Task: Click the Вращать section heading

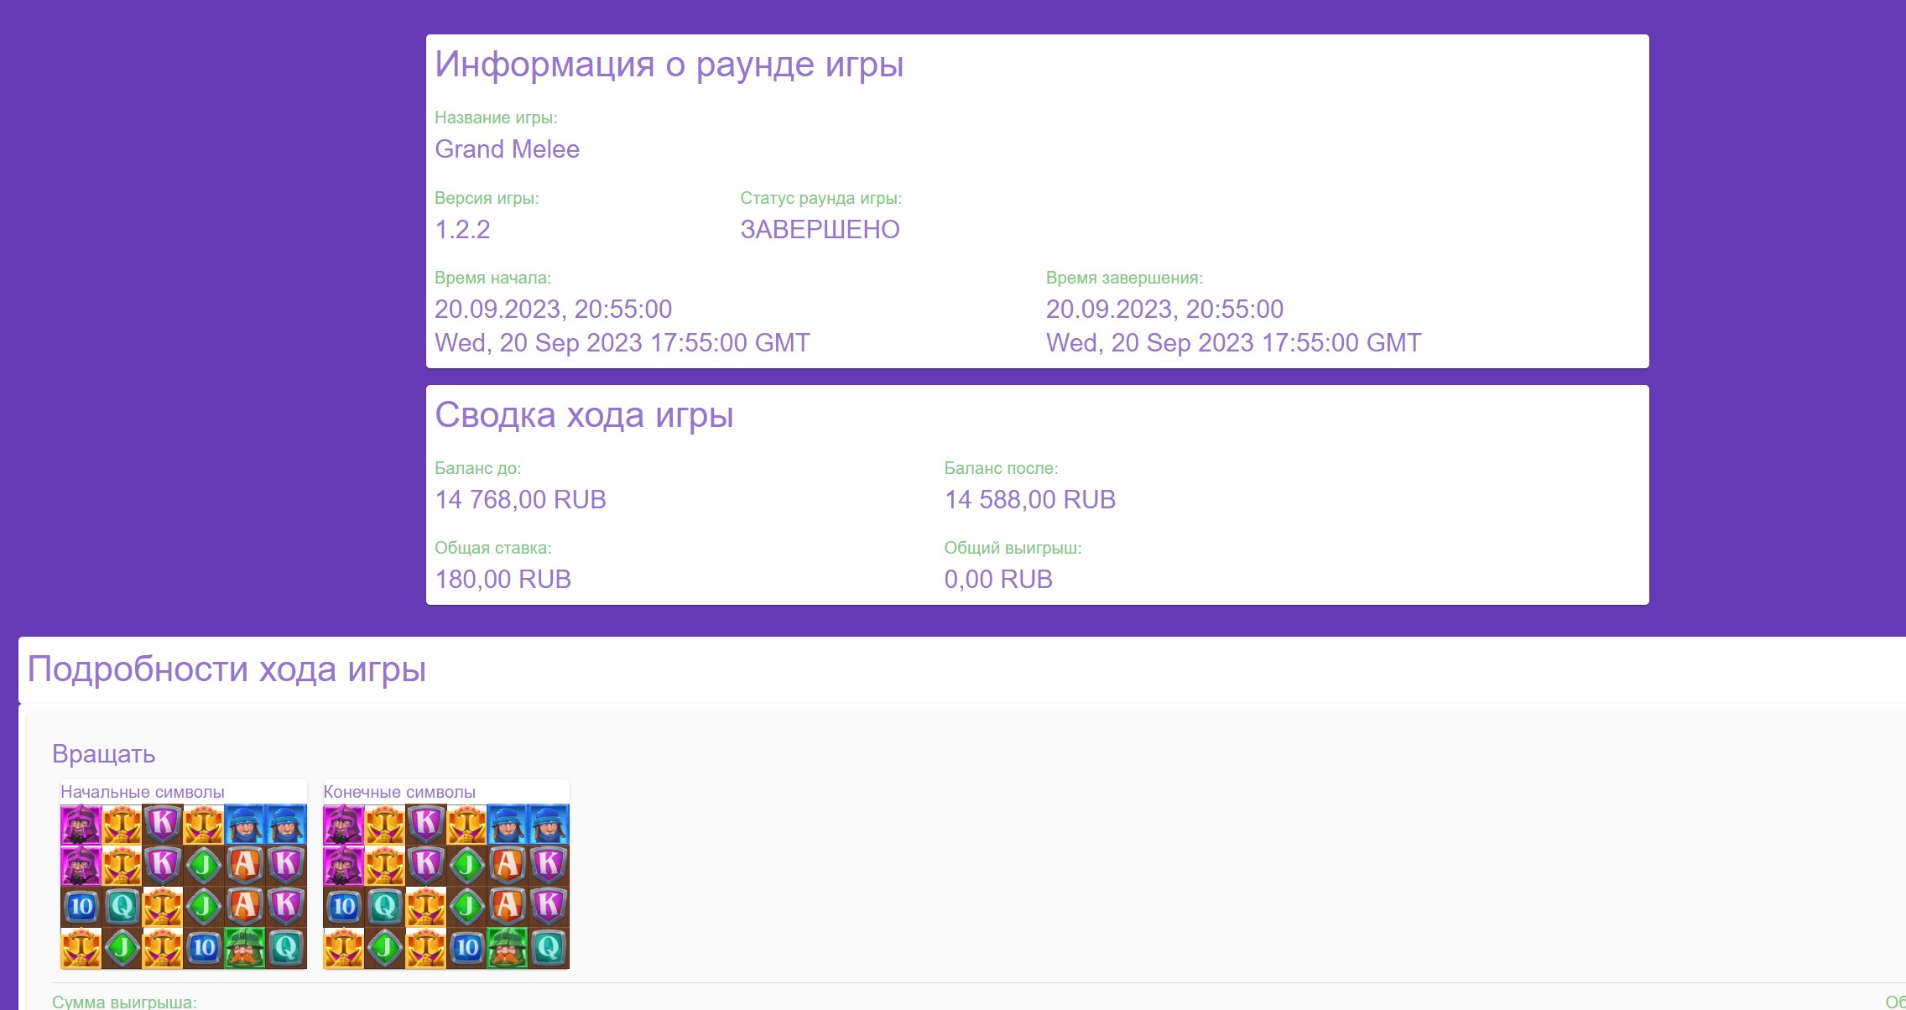Action: 104,753
